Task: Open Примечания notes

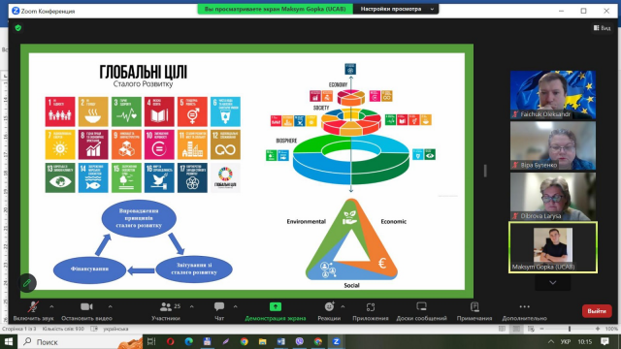Action: (x=474, y=311)
